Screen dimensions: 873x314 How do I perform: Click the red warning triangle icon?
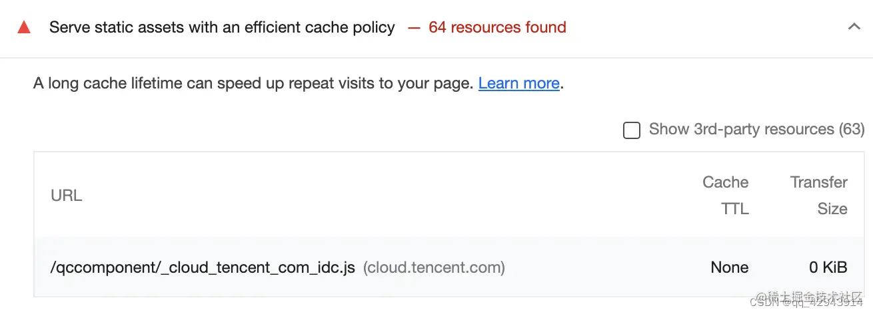(24, 28)
